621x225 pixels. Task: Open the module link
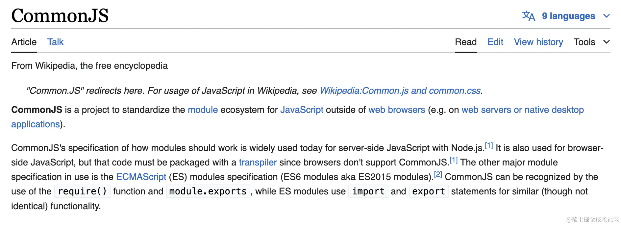tap(203, 110)
